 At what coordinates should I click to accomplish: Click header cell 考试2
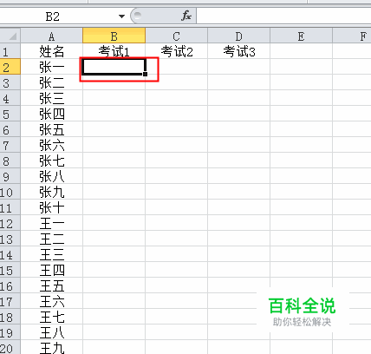176,51
